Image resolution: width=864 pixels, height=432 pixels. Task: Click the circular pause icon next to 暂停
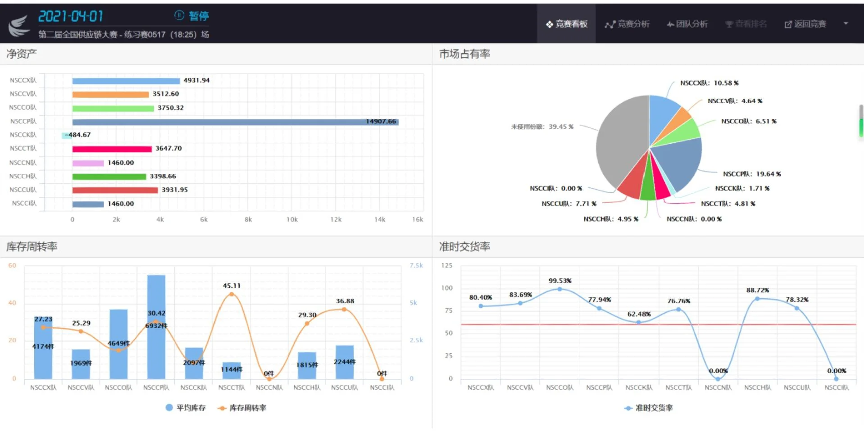(179, 15)
